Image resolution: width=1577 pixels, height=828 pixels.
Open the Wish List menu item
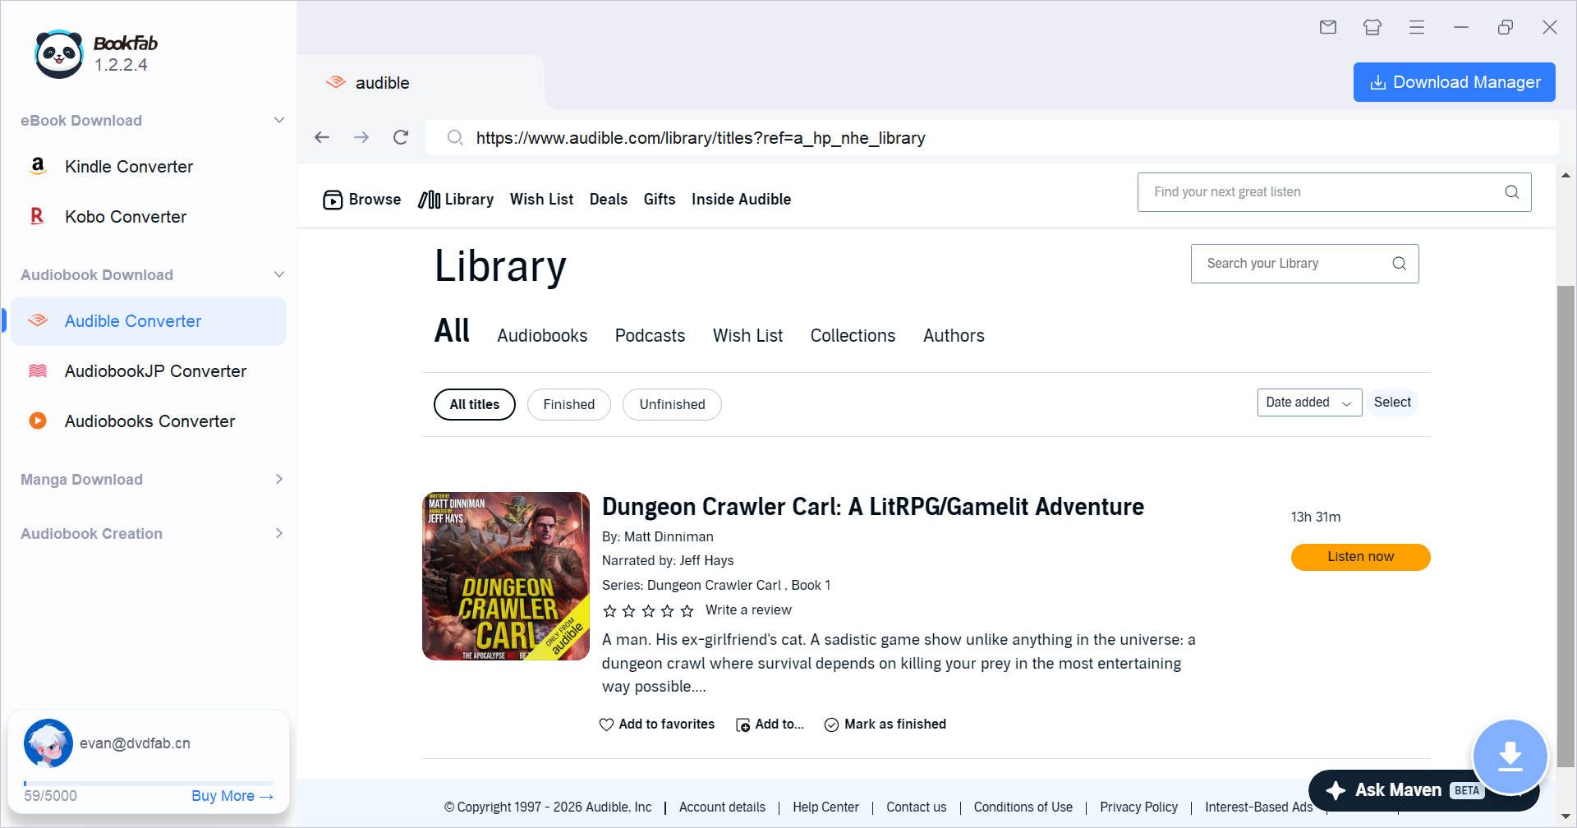541,199
